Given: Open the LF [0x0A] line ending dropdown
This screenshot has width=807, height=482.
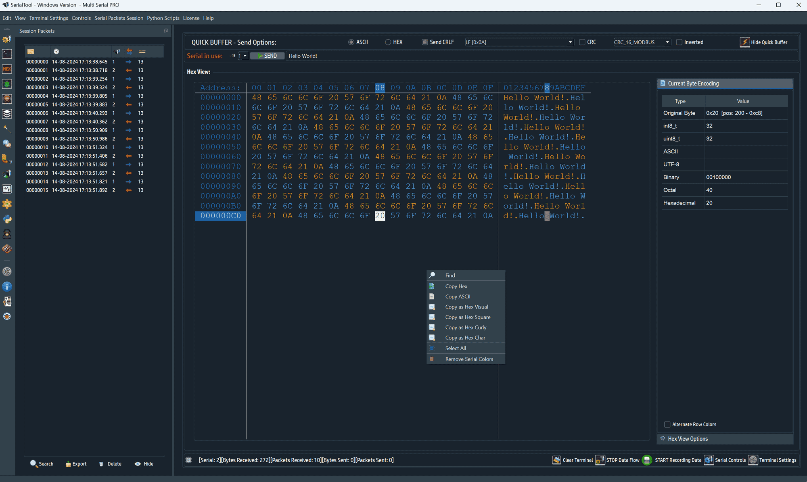Looking at the screenshot, I should 570,42.
